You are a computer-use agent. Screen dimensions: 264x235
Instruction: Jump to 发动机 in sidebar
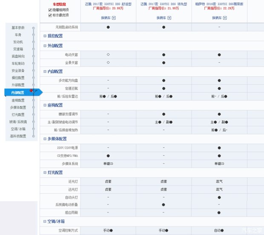pyautogui.click(x=18, y=42)
